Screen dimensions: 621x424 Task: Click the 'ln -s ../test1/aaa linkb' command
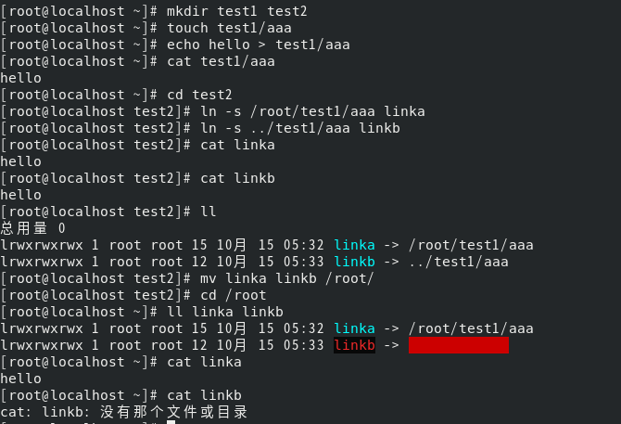[x=299, y=128]
